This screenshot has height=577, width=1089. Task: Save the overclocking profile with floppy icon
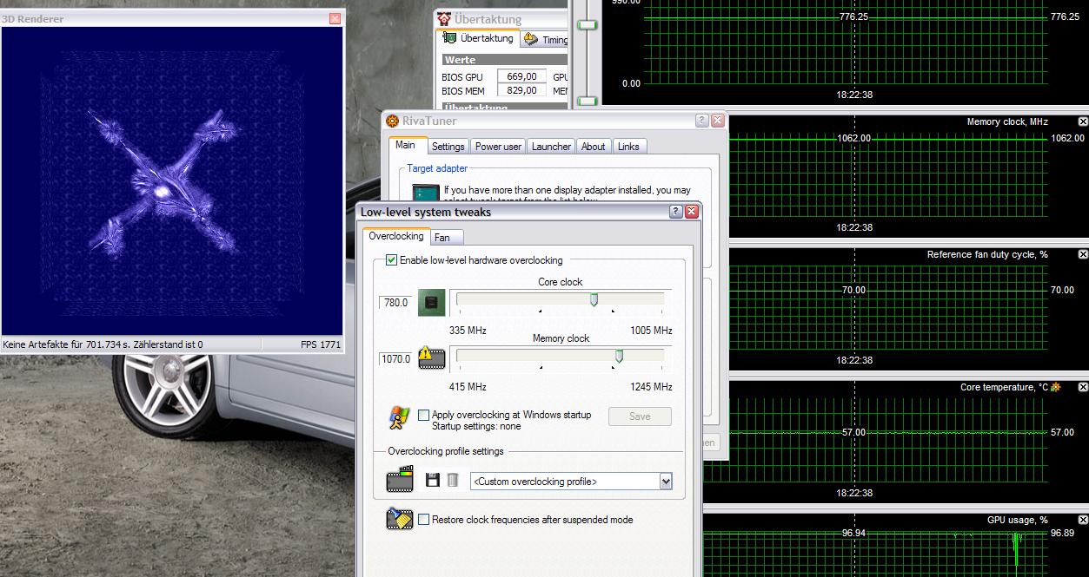point(432,480)
